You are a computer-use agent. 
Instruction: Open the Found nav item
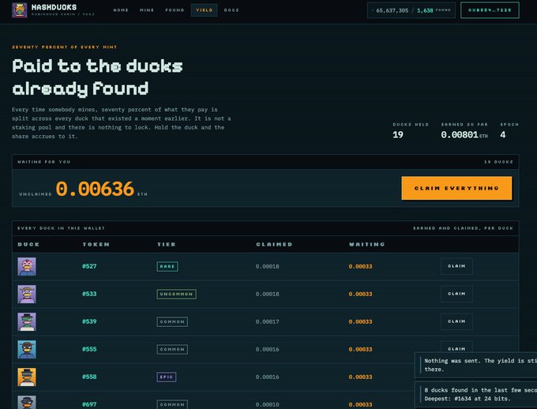click(175, 10)
